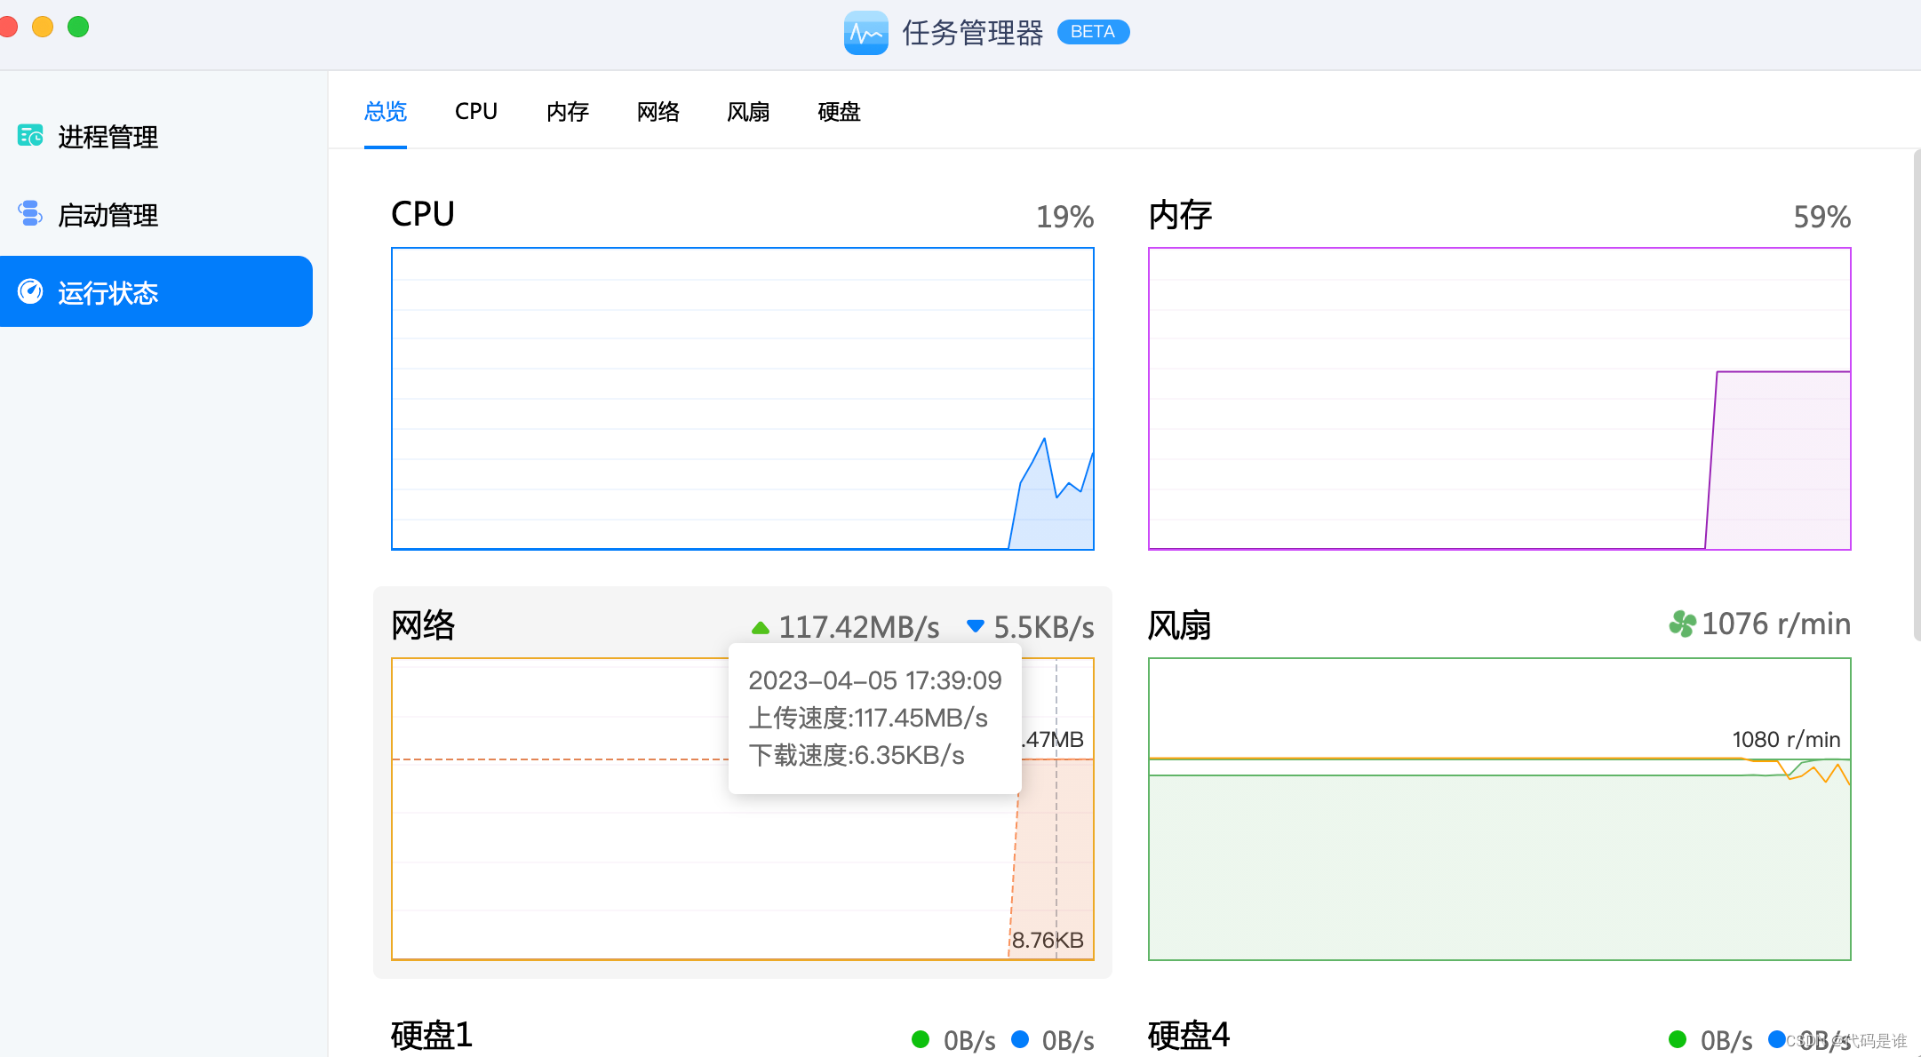Viewport: 1921px width, 1057px height.
Task: Click the 硬盘4 heading
Action: (x=1189, y=1036)
